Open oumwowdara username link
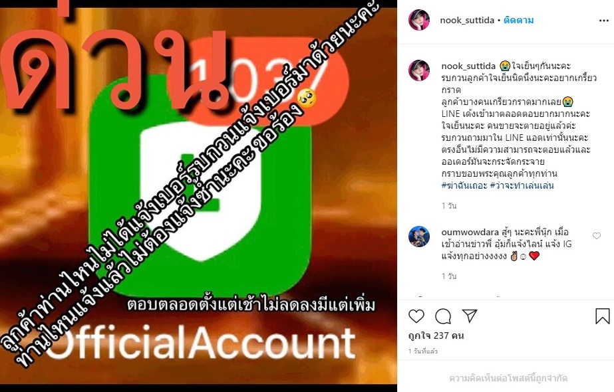The height and width of the screenshot is (392, 614). (470, 233)
